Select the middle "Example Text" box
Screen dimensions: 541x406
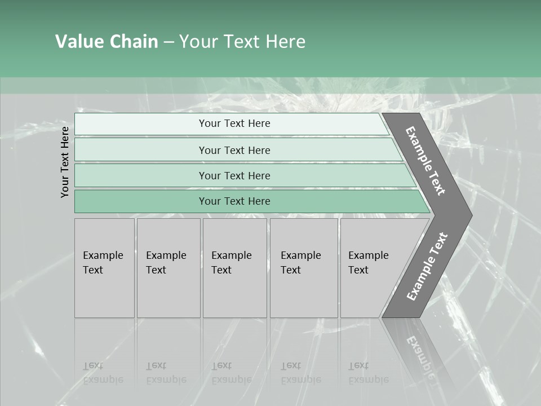[x=234, y=268]
